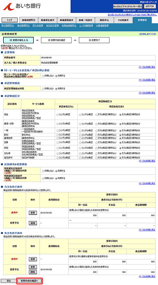Click the 変更内容の確認へ button
This screenshot has height=285, width=158.
[x=30, y=281]
